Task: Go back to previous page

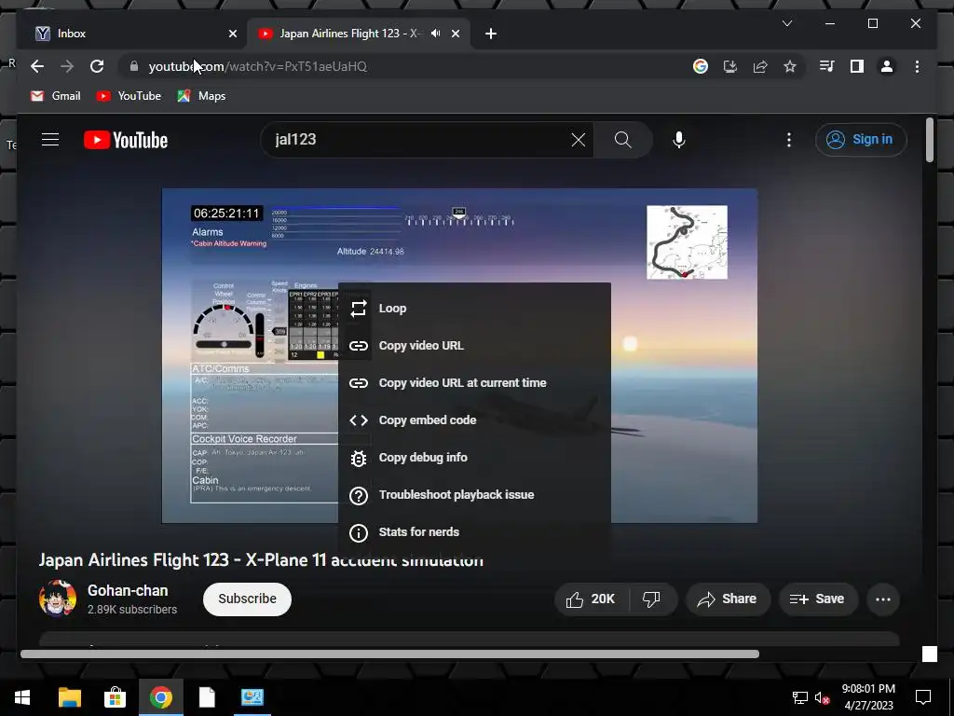Action: point(37,66)
